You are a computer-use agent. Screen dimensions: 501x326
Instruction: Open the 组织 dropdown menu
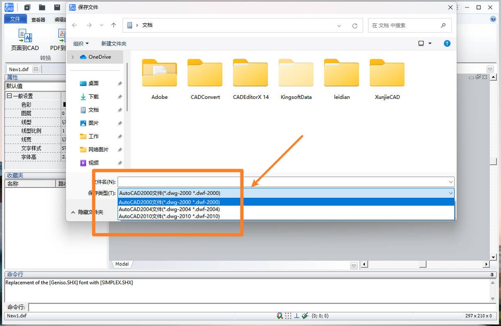click(81, 43)
